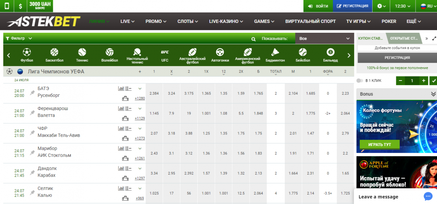This screenshot has height=204, width=437.
Task: Click the ASTEKBET logo
Action: (x=43, y=21)
